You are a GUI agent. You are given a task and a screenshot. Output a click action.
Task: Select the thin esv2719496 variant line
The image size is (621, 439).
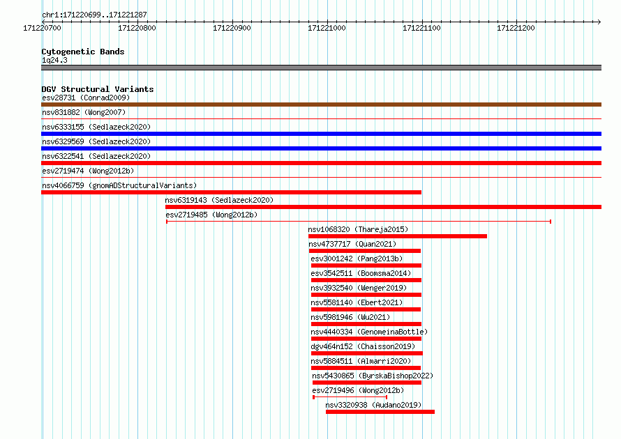coord(350,397)
